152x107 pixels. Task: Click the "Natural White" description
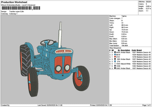pos(126,64)
